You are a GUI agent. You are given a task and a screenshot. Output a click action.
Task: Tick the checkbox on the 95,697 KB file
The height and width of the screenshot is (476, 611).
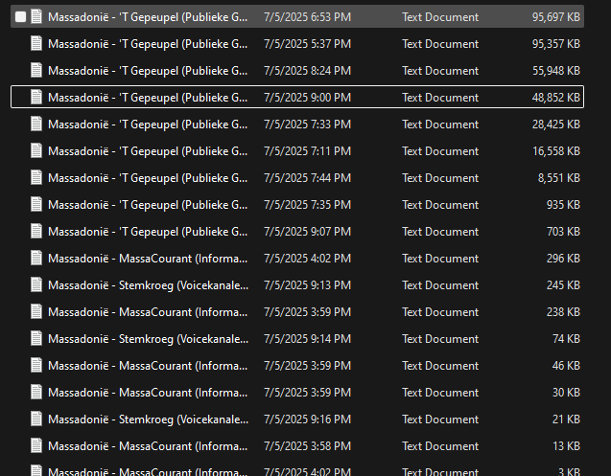click(21, 17)
